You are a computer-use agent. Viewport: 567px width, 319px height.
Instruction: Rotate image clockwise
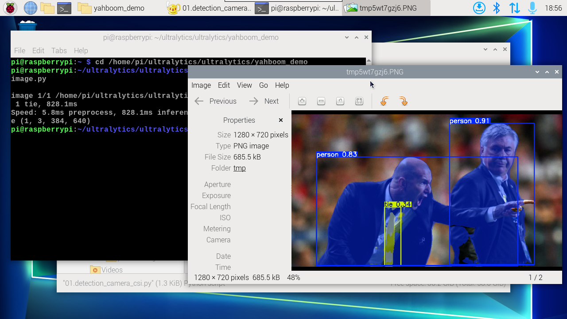tap(403, 101)
